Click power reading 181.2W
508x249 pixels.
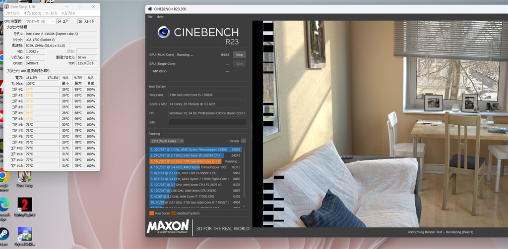point(35,78)
